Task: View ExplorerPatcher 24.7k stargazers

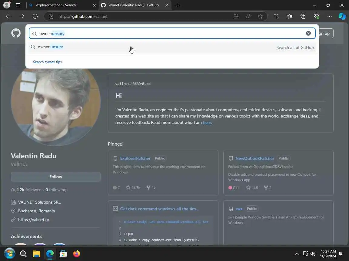Action: pyautogui.click(x=133, y=188)
